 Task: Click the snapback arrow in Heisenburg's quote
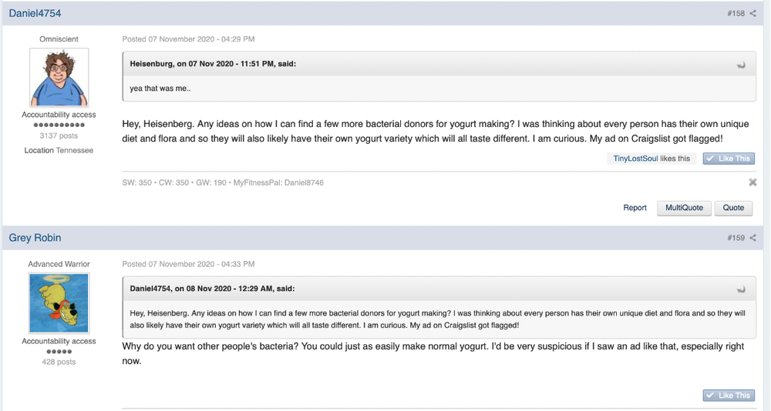[741, 65]
